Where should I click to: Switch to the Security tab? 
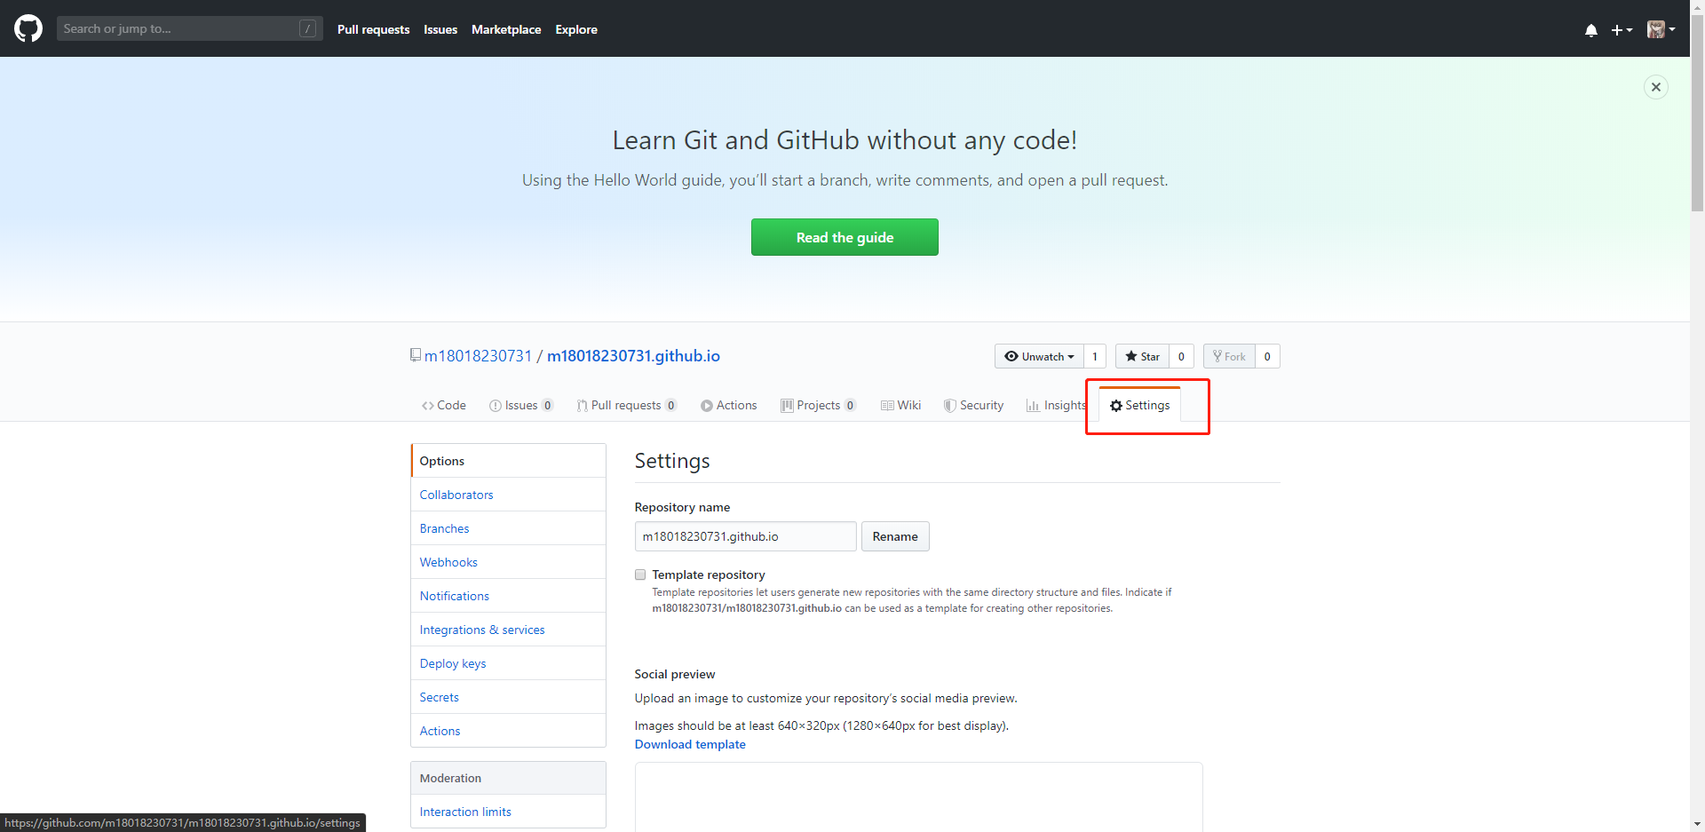pyautogui.click(x=974, y=405)
